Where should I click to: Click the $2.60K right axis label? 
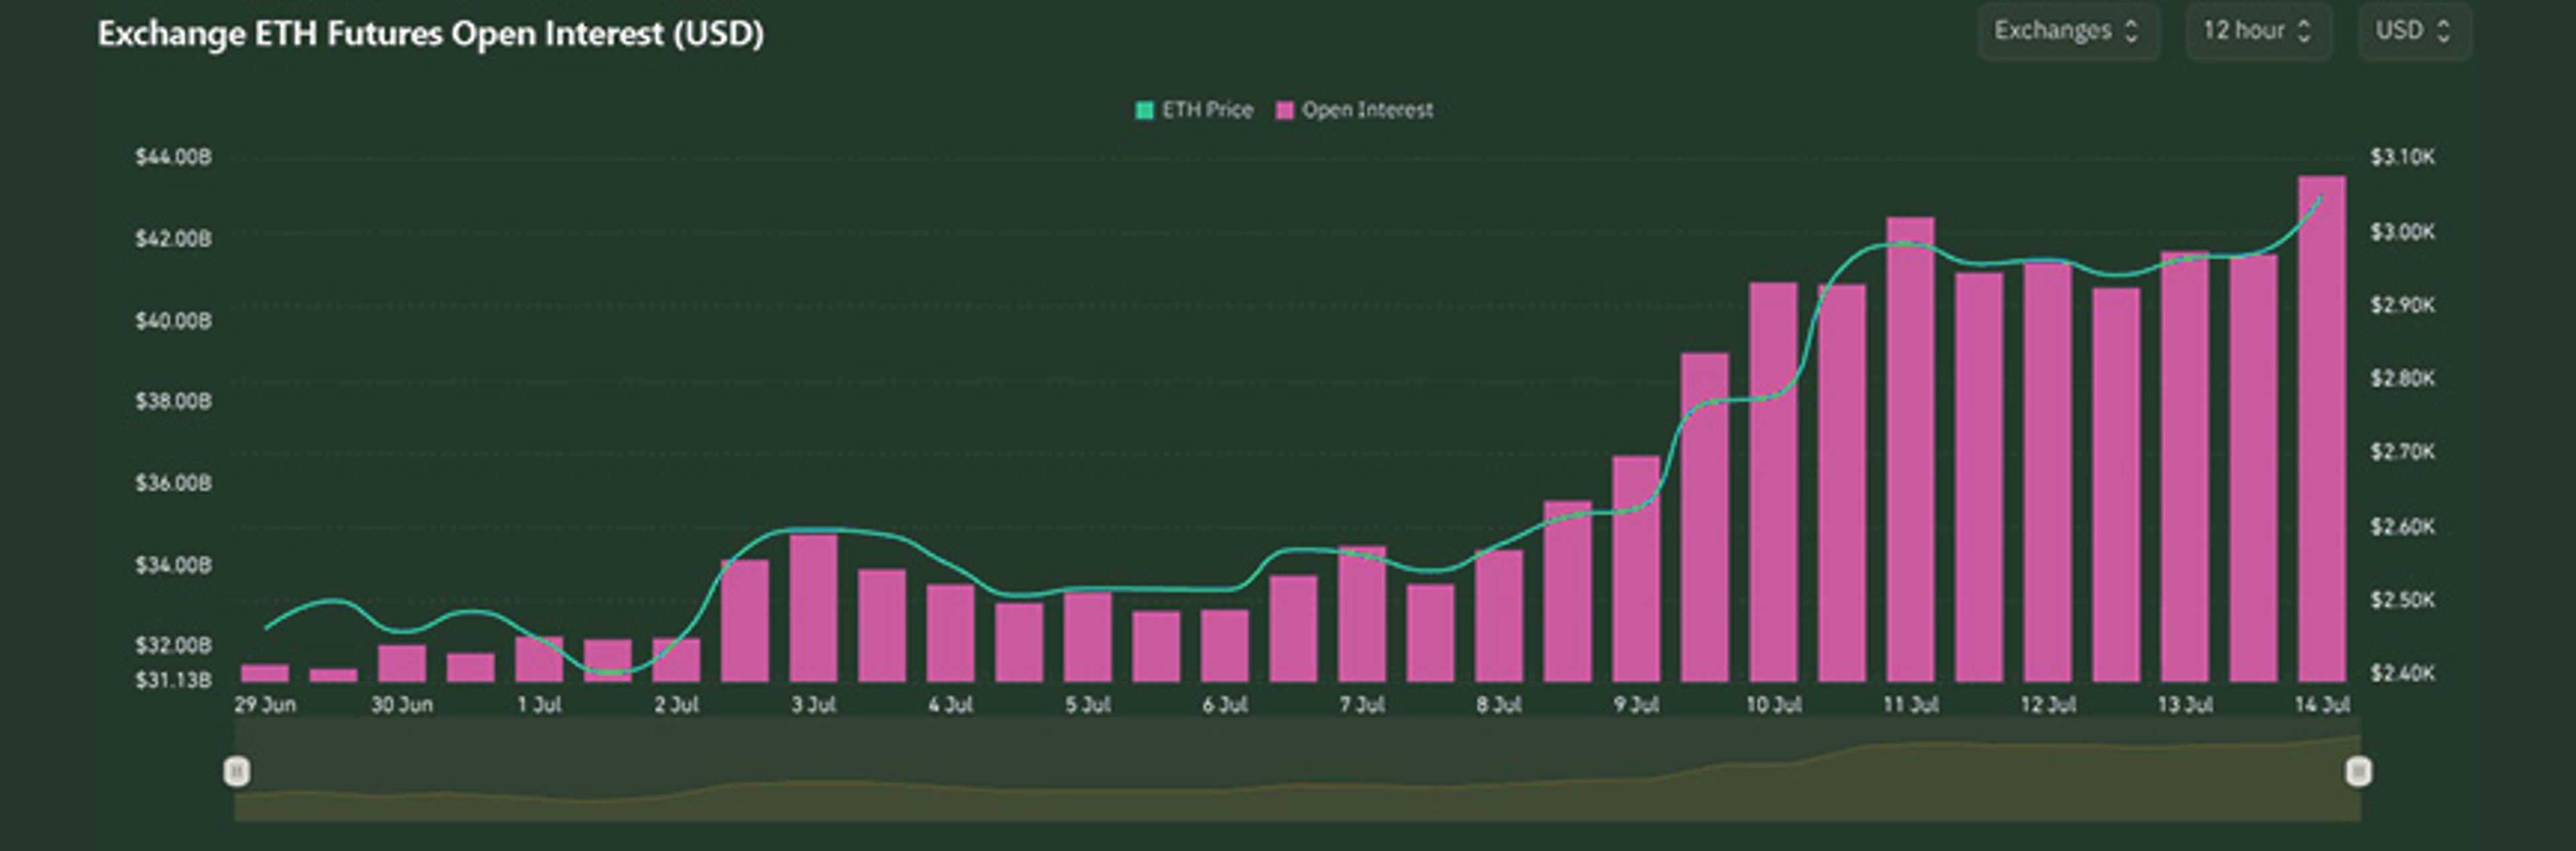pos(2402,526)
